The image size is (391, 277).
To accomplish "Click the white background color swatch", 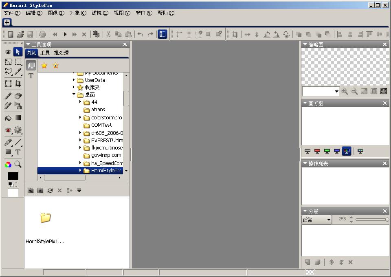I will coord(13,193).
